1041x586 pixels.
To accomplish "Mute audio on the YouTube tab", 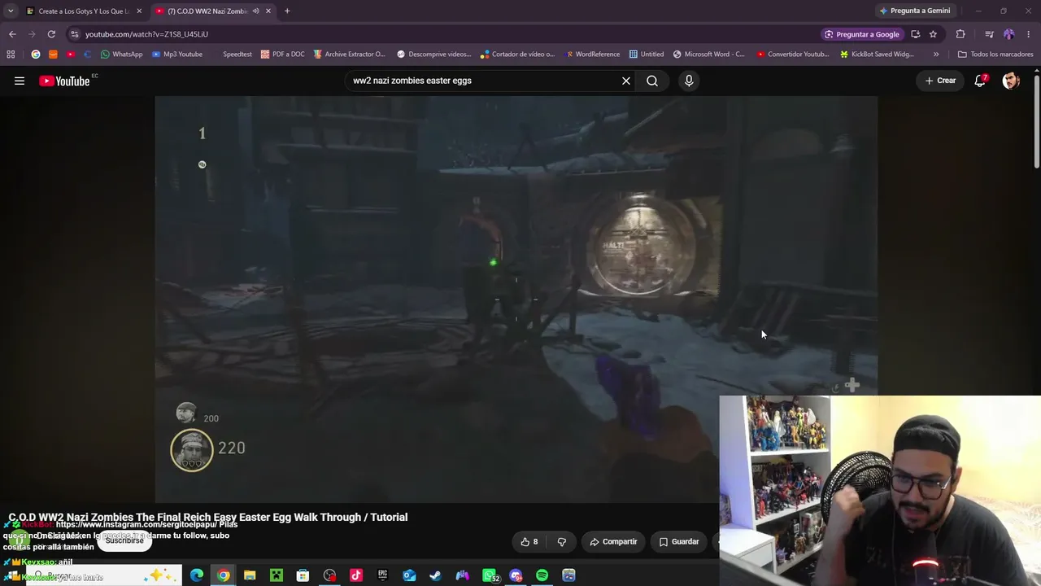I will click(255, 11).
